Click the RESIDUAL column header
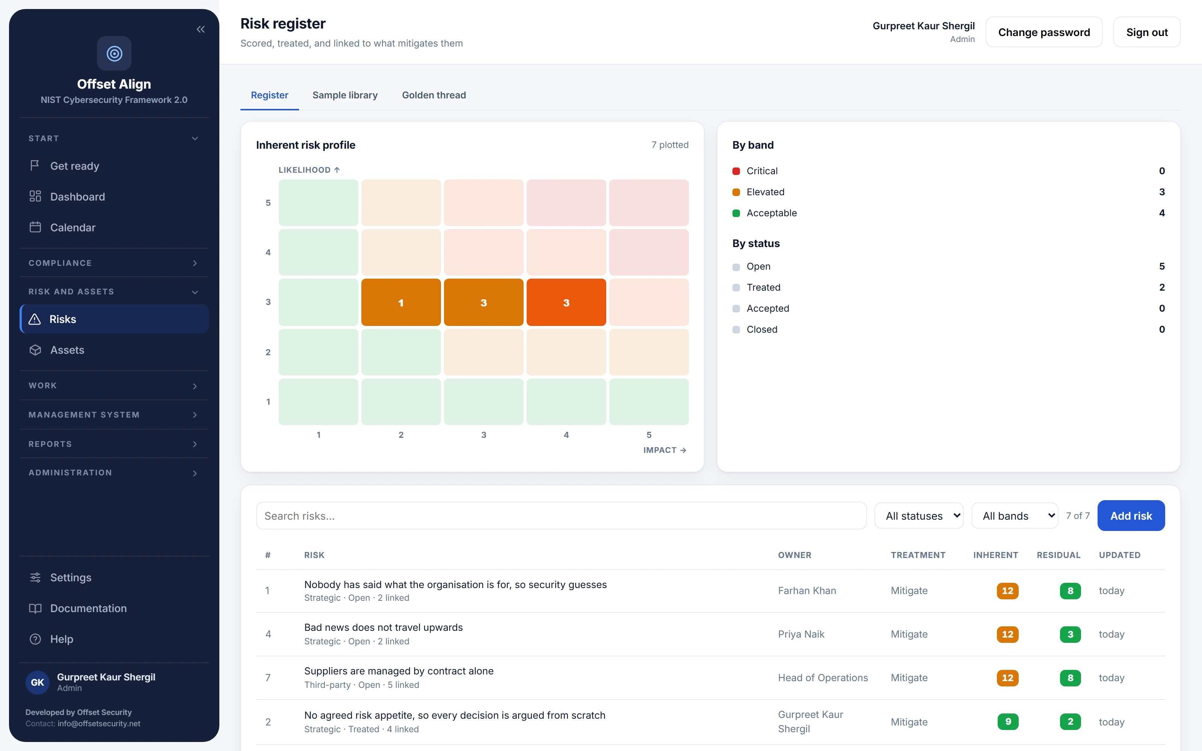1202x751 pixels. pyautogui.click(x=1059, y=555)
